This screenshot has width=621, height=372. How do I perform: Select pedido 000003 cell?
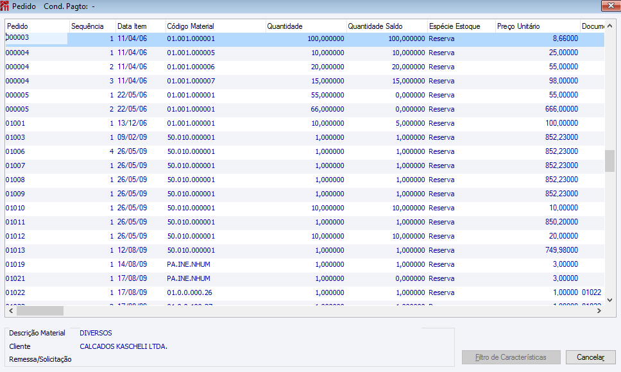(x=37, y=38)
